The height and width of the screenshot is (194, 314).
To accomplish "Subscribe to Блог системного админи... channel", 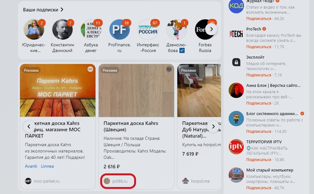I will [258, 132].
